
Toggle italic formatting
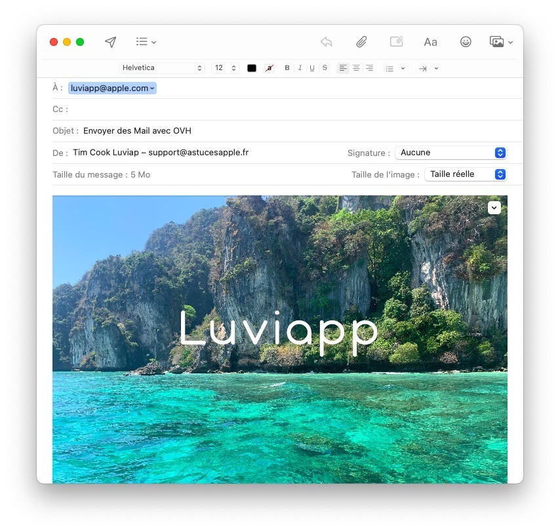tap(300, 67)
